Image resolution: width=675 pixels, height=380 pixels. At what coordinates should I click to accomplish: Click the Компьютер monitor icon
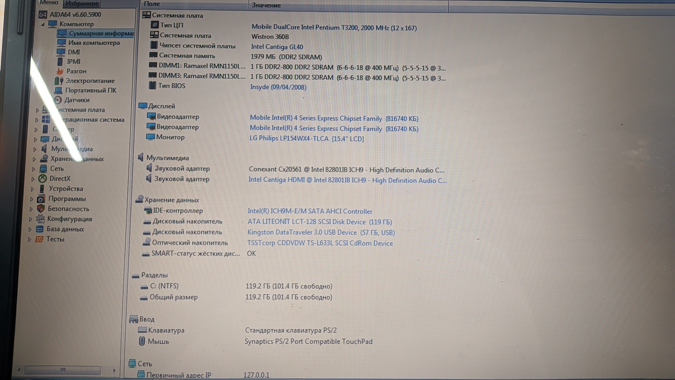click(53, 24)
